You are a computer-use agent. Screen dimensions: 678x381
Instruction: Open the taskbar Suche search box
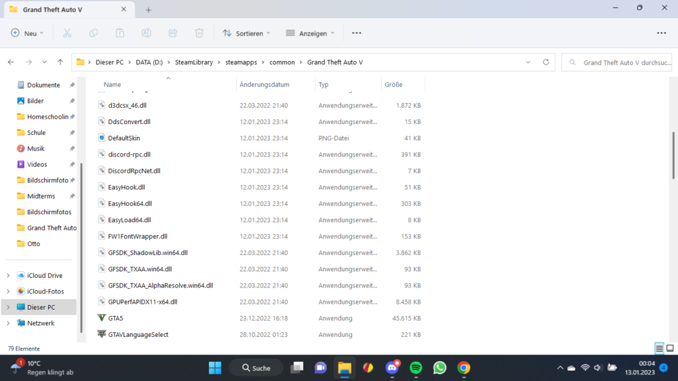click(x=256, y=367)
